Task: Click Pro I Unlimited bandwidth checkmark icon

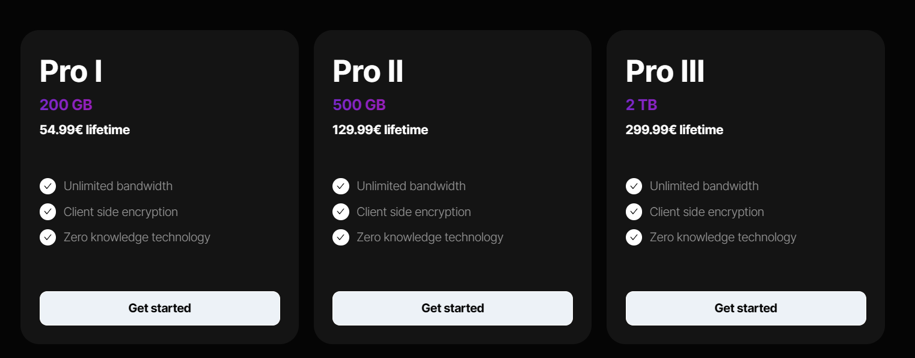Action: 48,186
